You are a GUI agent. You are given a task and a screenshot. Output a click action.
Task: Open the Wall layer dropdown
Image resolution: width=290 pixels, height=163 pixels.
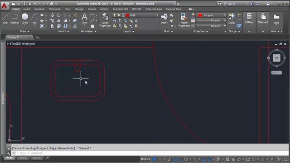click(x=157, y=15)
